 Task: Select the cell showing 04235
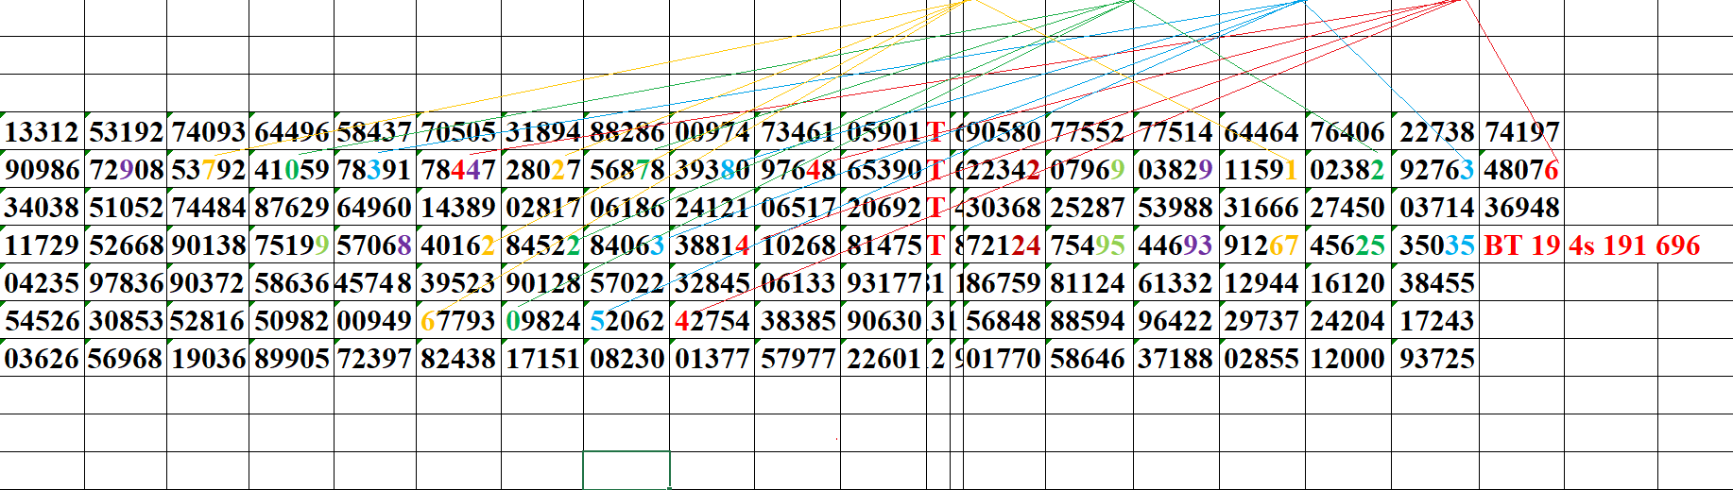click(43, 282)
